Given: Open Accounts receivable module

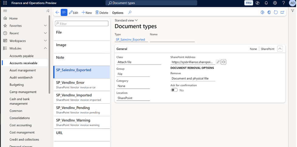Looking at the screenshot, I should (23, 63).
